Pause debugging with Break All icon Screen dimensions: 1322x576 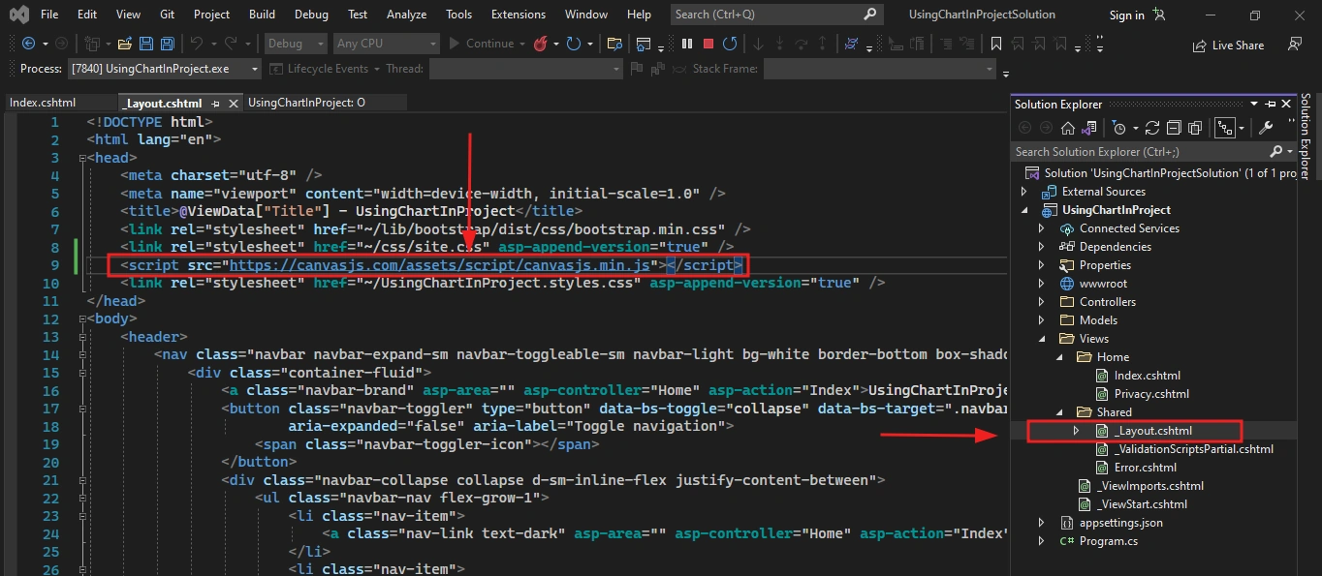point(687,44)
